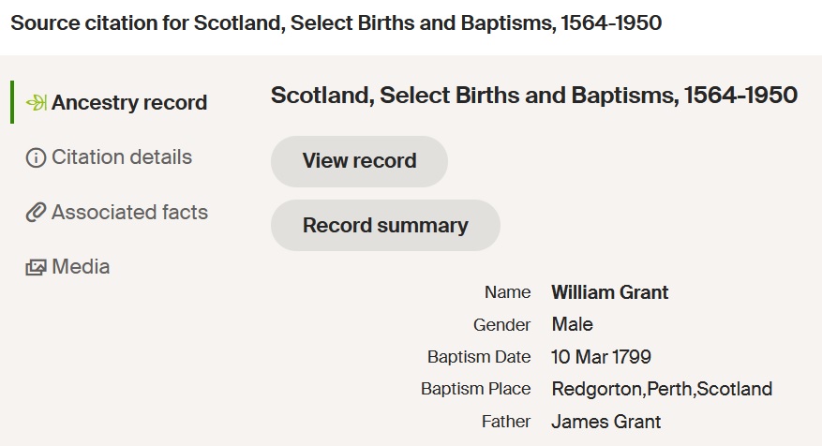Click the Baptism Place field label
The image size is (822, 446).
(x=476, y=389)
